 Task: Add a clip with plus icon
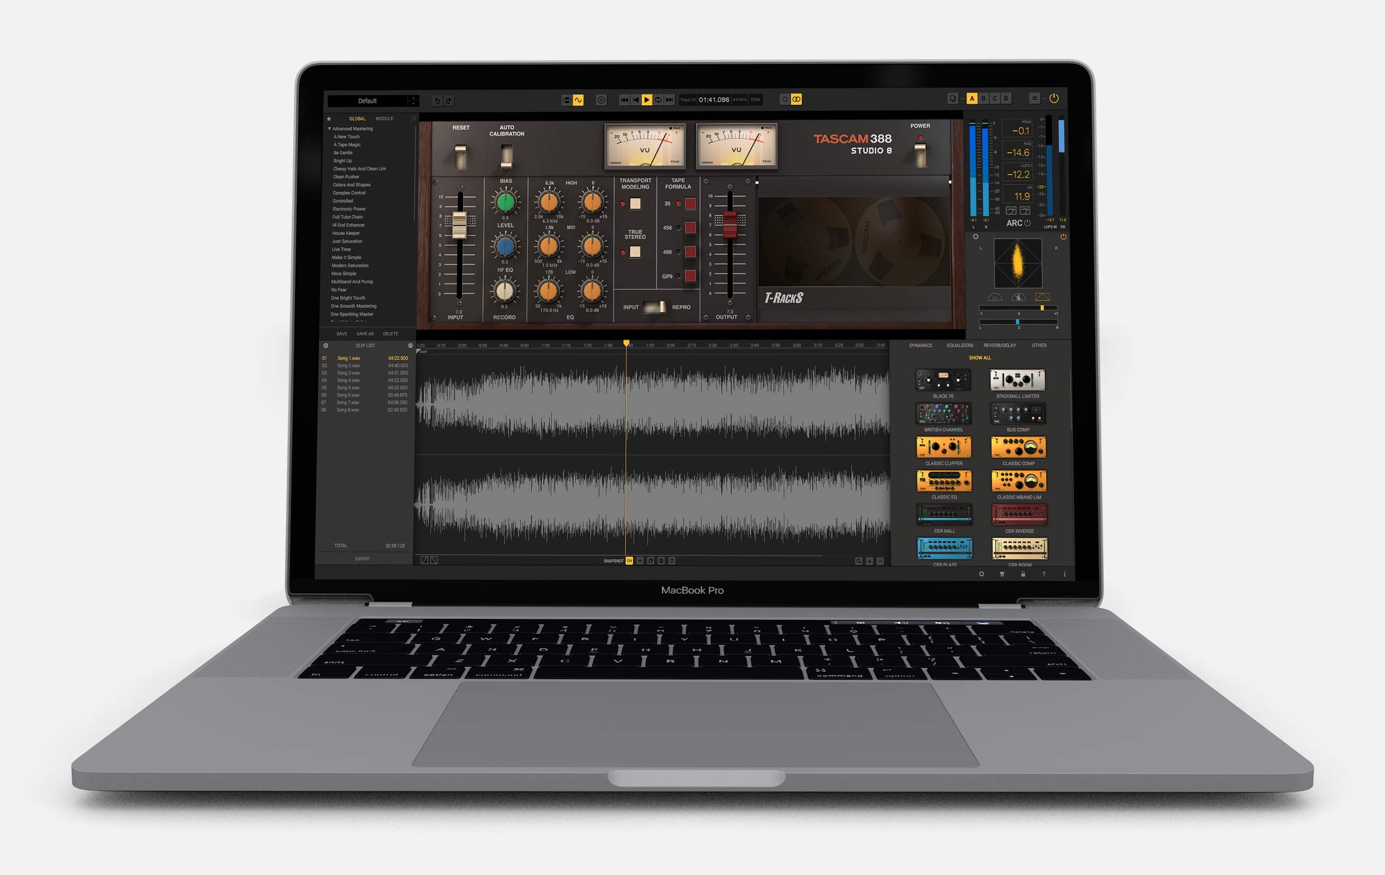[x=325, y=346]
